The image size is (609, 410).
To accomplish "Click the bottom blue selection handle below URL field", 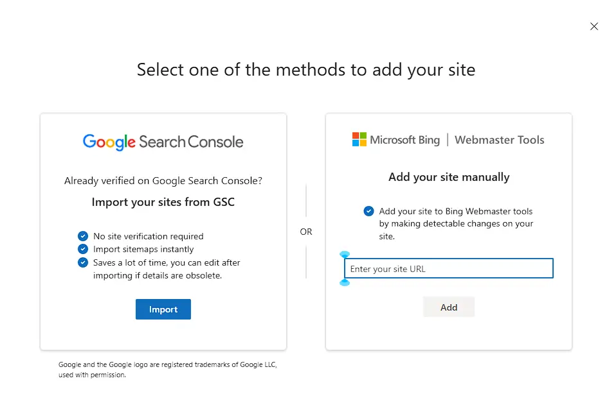I will pyautogui.click(x=345, y=282).
